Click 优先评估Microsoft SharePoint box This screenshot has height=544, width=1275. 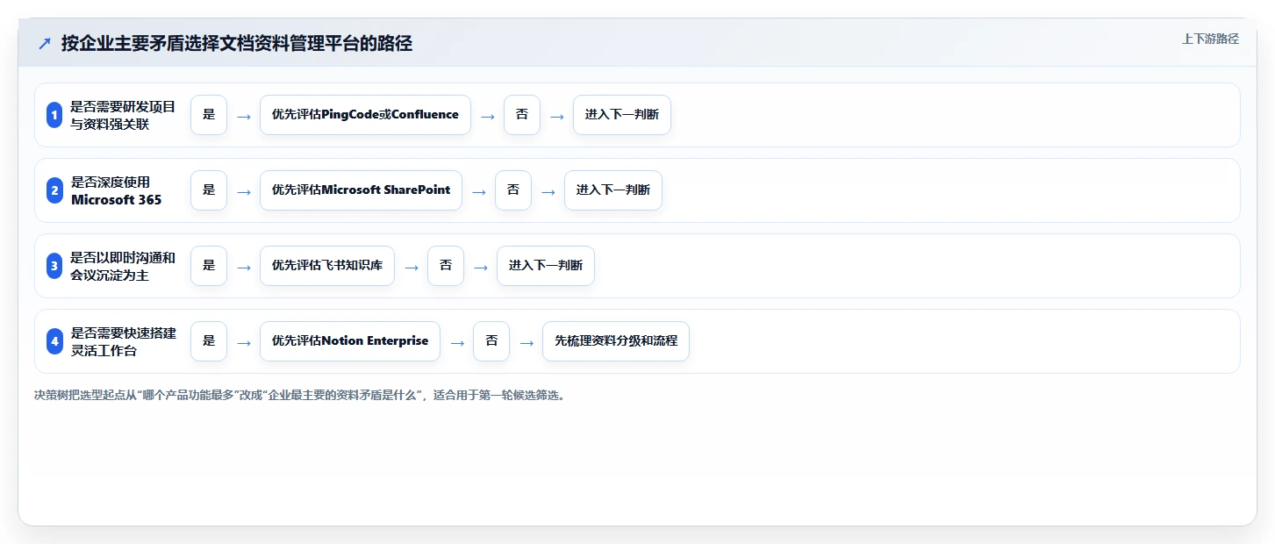(x=361, y=190)
